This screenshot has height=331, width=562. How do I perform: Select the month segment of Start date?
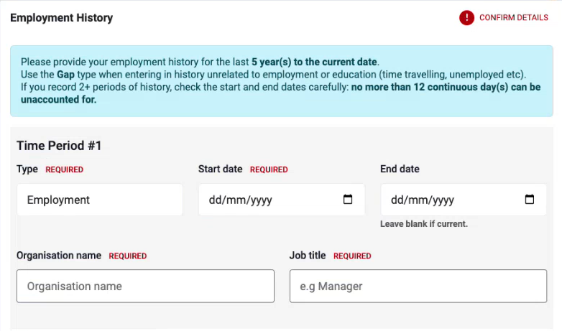point(236,200)
